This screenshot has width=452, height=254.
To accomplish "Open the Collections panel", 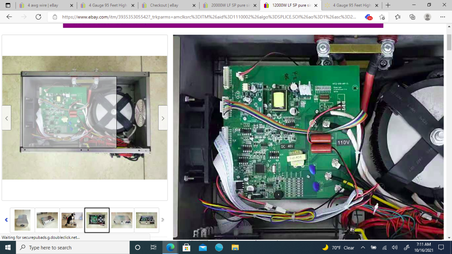I will click(x=412, y=17).
